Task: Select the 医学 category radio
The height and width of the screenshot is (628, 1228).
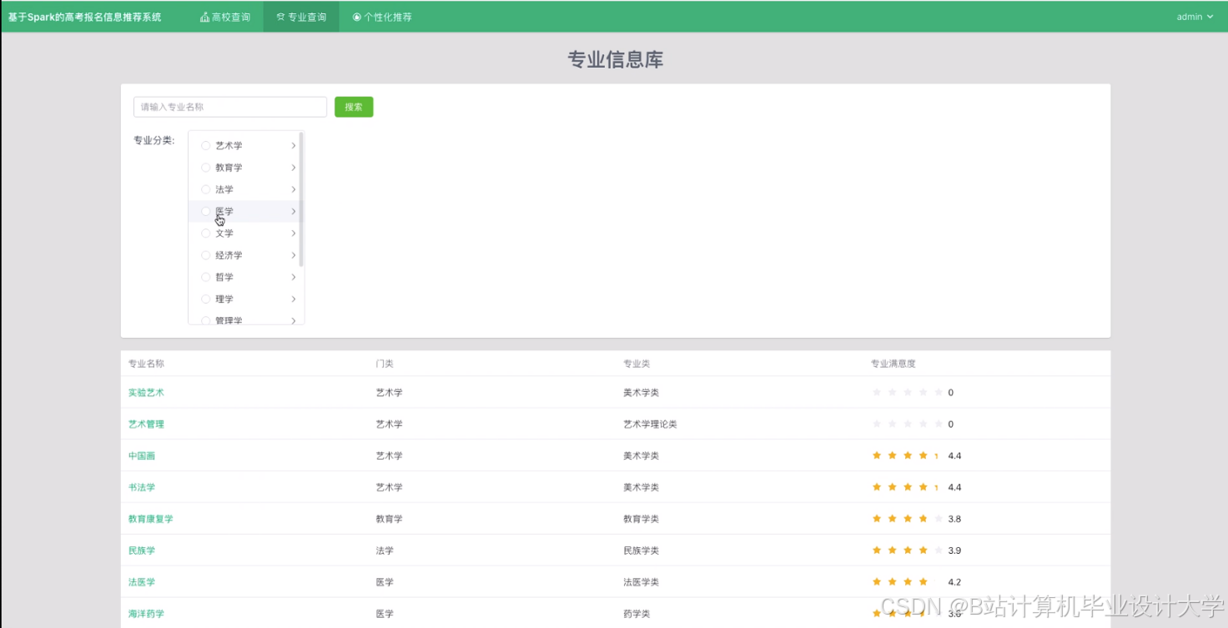Action: point(205,211)
